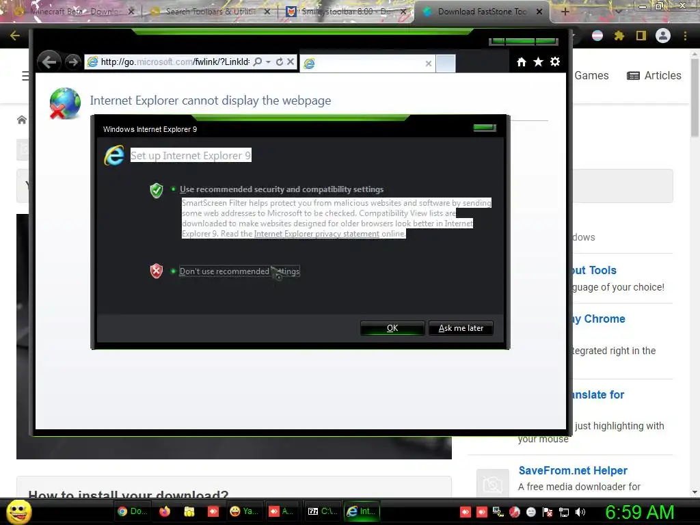Open the Internet Explorer Home icon
Image resolution: width=700 pixels, height=525 pixels.
pyautogui.click(x=521, y=62)
